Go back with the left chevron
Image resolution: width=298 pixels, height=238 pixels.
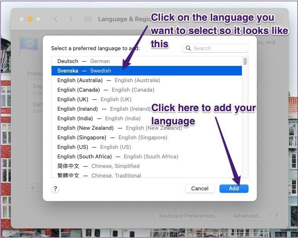point(56,19)
